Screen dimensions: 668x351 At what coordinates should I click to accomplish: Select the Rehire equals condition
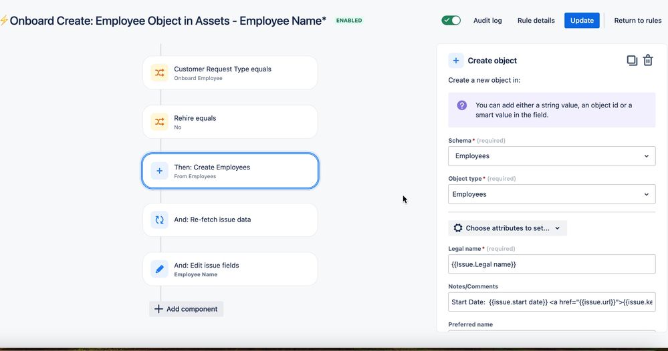pyautogui.click(x=230, y=122)
